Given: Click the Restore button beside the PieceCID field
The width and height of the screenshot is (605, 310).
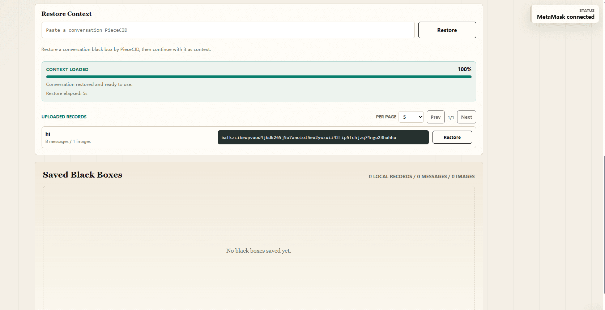Looking at the screenshot, I should click(447, 30).
